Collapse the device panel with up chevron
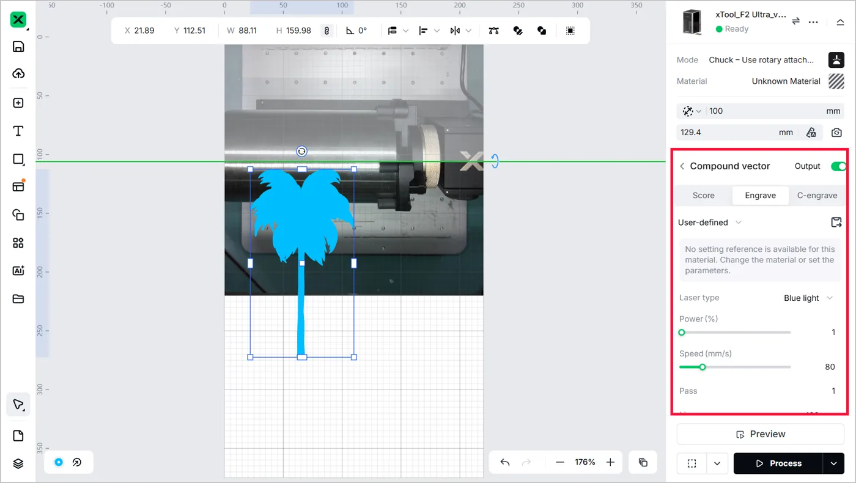The height and width of the screenshot is (483, 856). 840,21
